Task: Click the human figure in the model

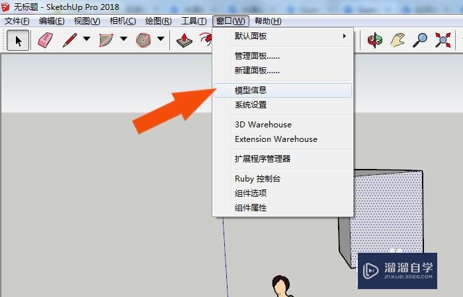Action: pos(282,286)
